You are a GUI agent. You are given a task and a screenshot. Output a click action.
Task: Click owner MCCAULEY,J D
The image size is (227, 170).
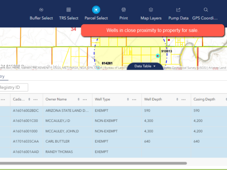click(58, 121)
